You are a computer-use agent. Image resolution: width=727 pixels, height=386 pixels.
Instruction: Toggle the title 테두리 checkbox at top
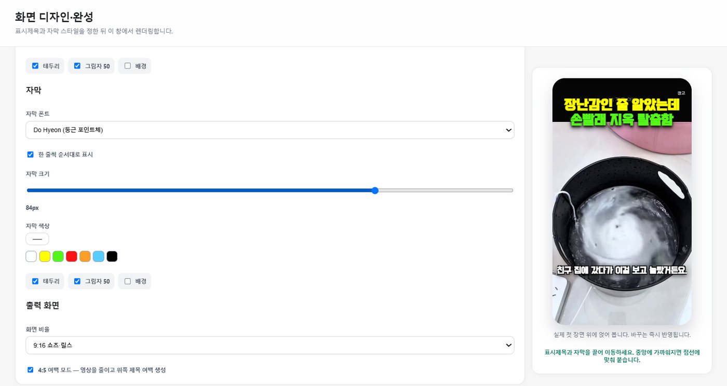point(35,66)
